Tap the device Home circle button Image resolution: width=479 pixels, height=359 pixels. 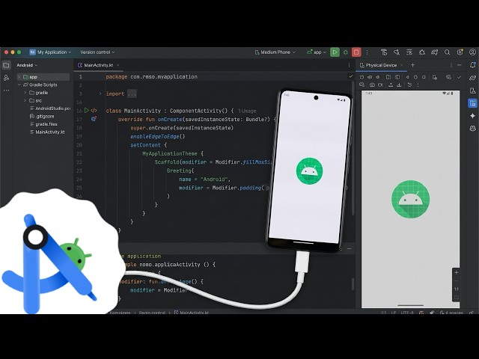[415, 77]
